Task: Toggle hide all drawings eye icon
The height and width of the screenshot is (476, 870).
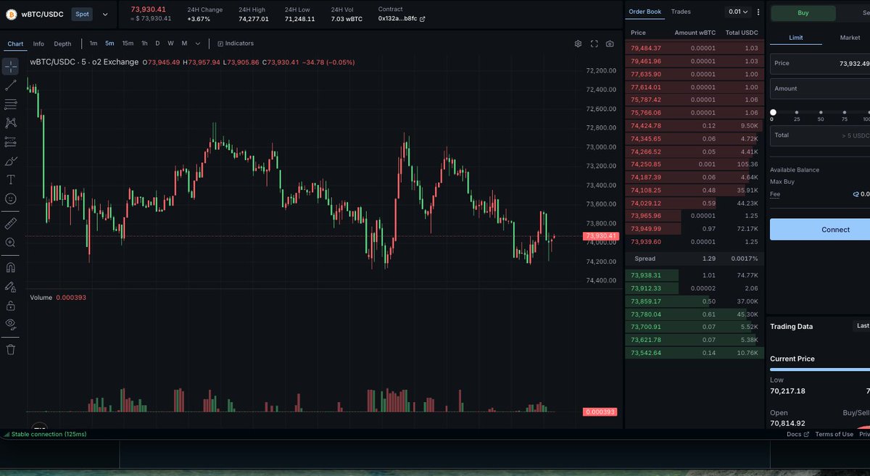Action: (x=11, y=325)
